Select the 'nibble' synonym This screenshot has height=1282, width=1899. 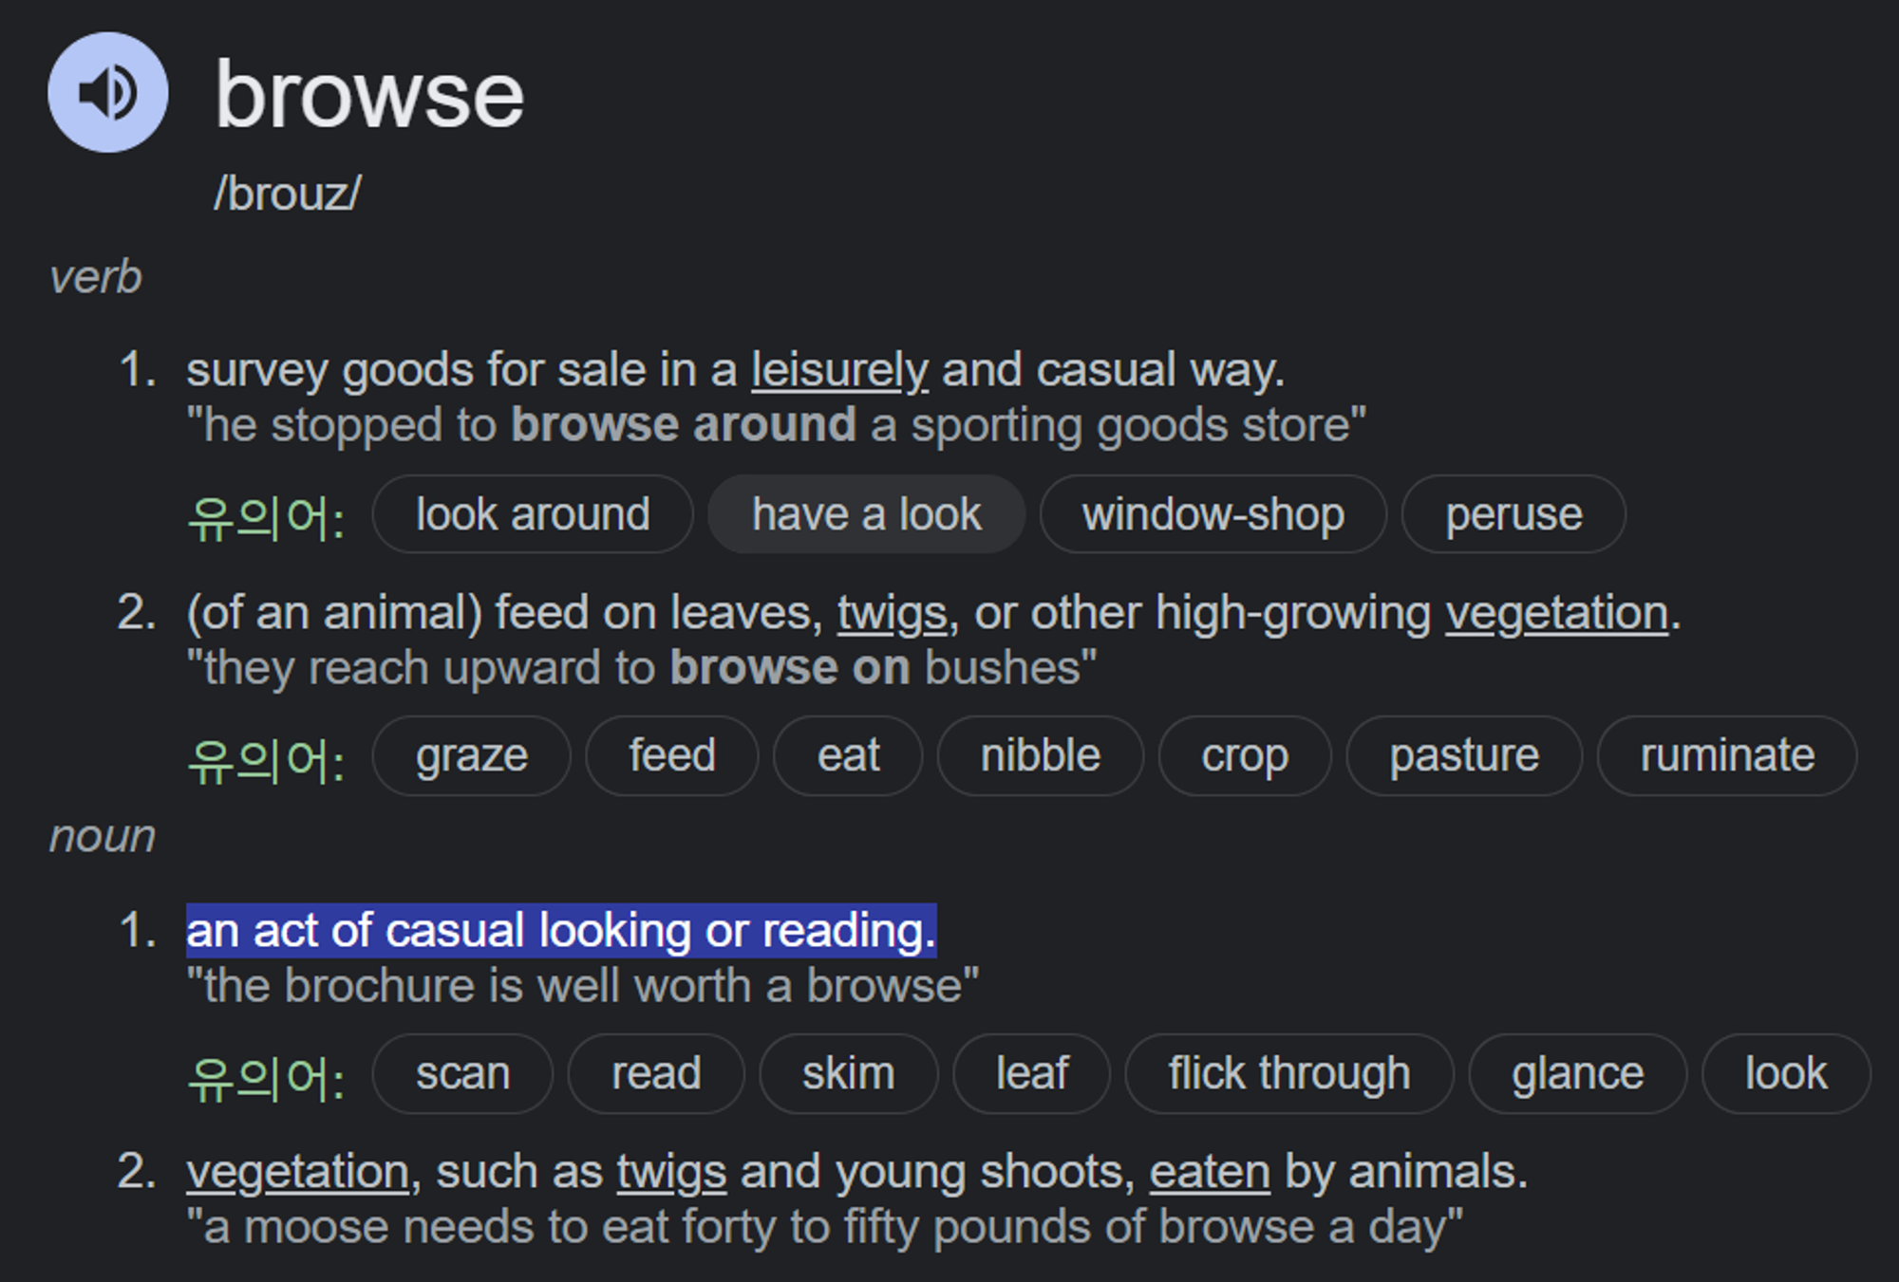tap(1040, 756)
